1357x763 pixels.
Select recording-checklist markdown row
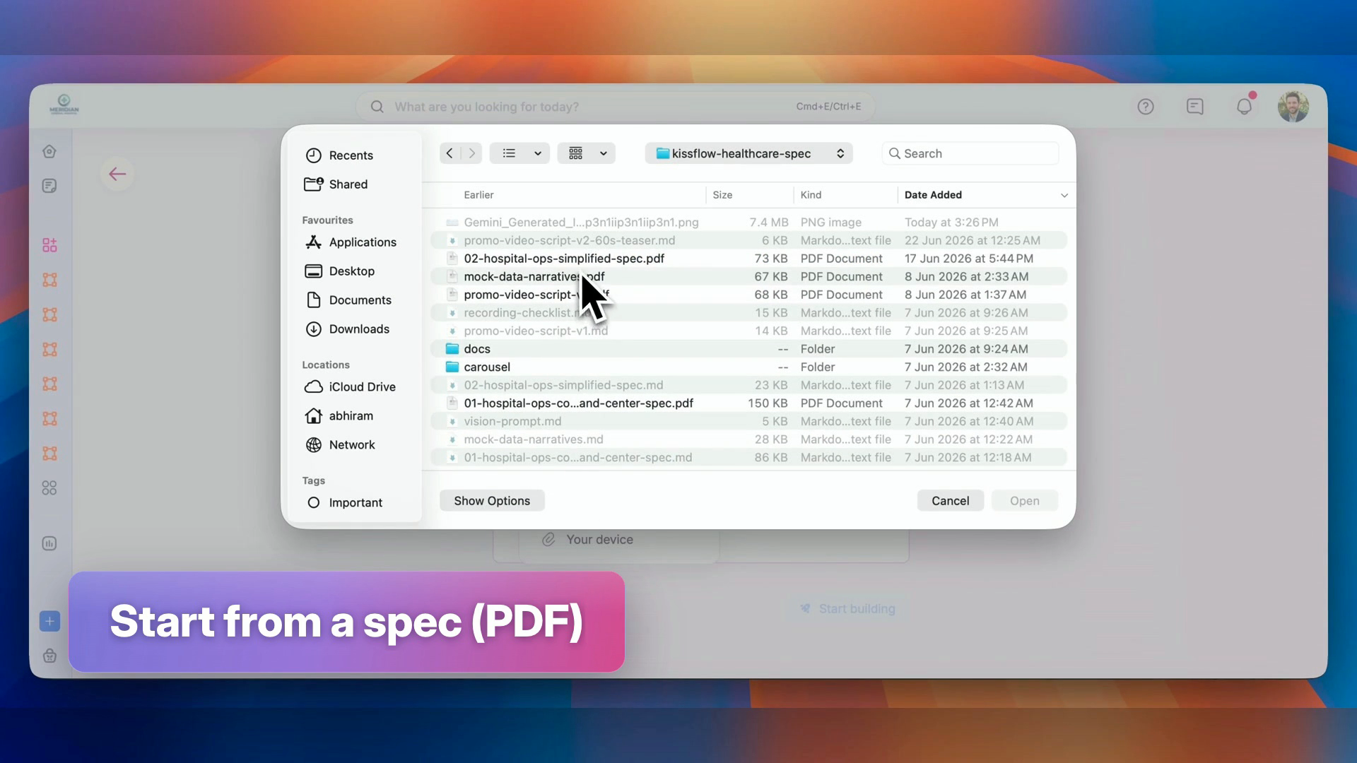[748, 313]
